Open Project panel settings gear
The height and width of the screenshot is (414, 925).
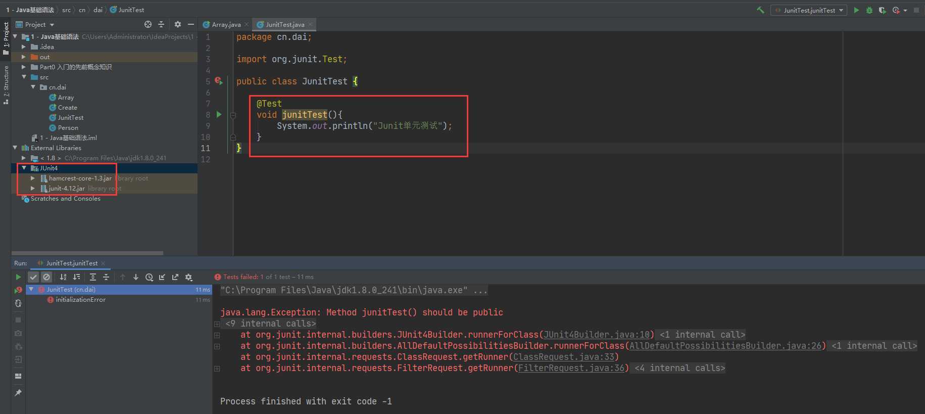click(x=178, y=24)
